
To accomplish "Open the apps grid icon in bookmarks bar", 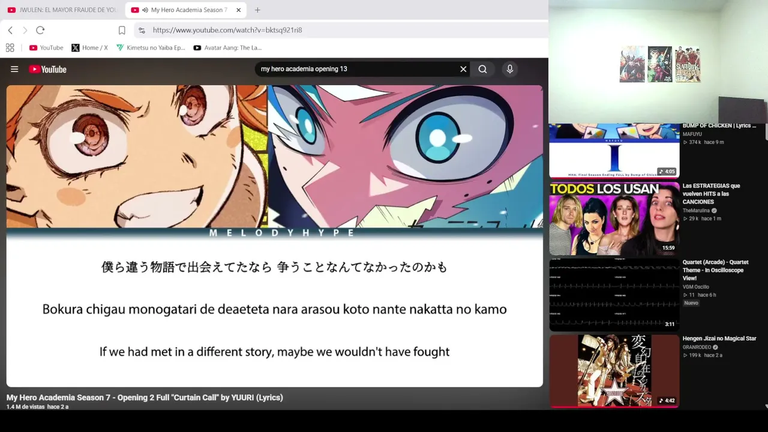I will coord(10,47).
